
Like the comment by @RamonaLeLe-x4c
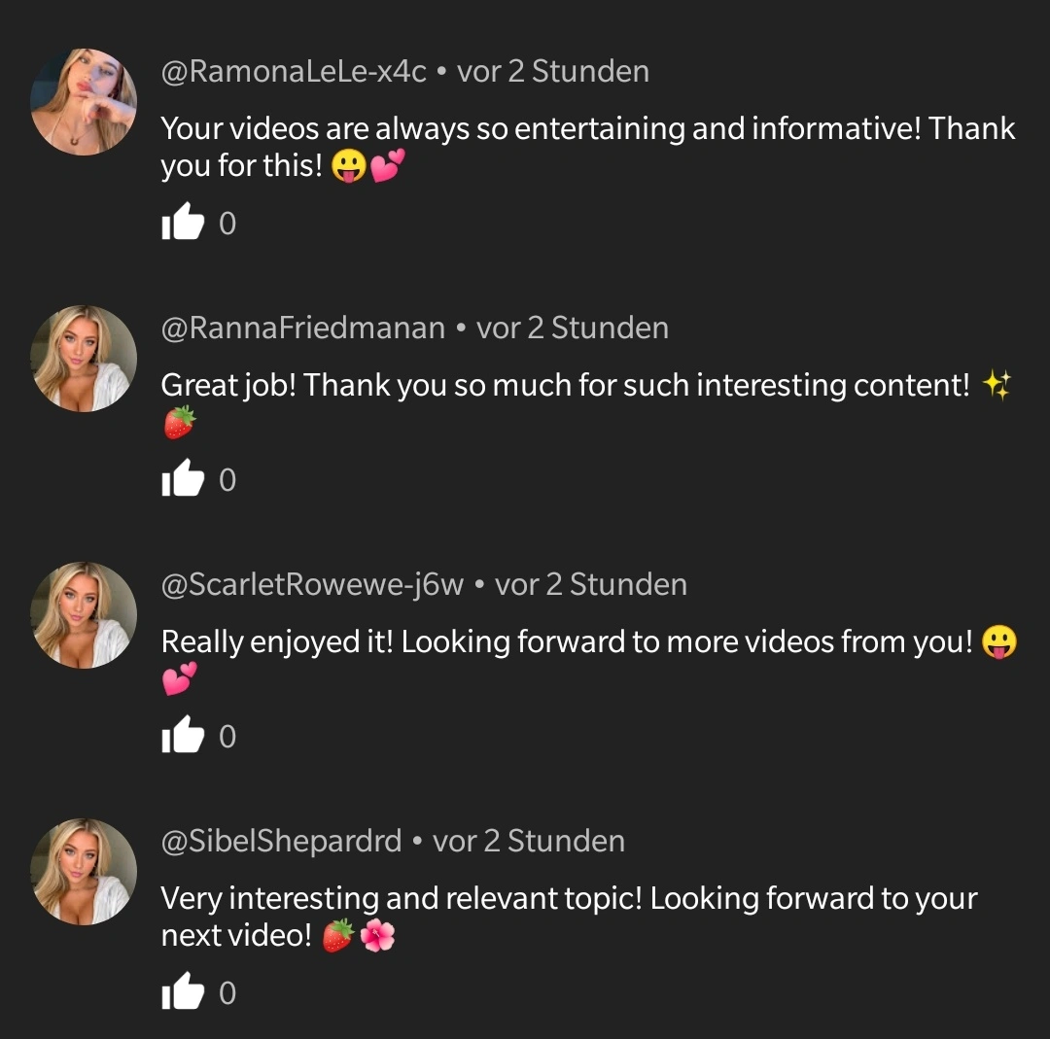tap(182, 222)
